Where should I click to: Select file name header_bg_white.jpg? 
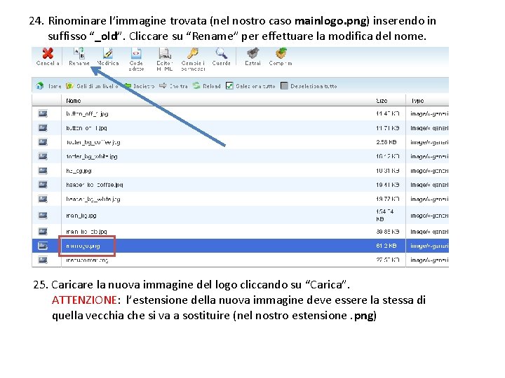[93, 199]
